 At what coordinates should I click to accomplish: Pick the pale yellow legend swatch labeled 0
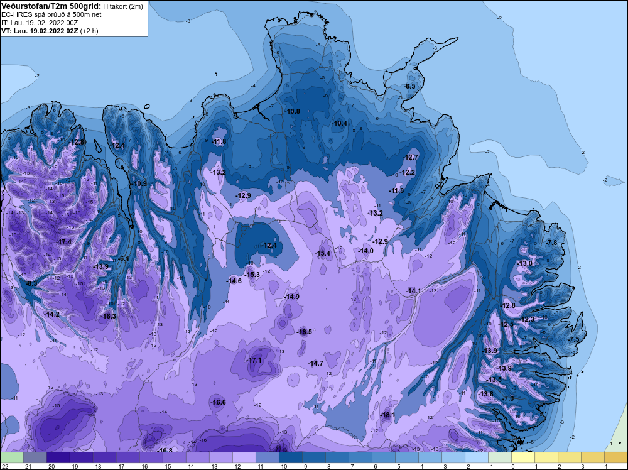point(522,458)
